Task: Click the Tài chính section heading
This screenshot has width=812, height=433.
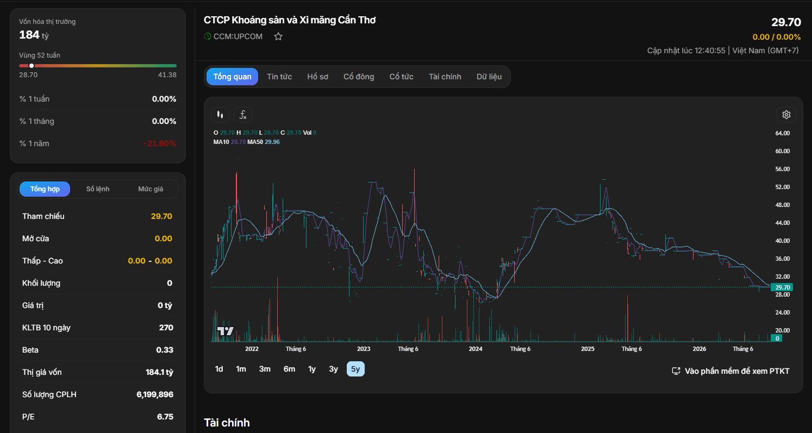Action: click(227, 423)
